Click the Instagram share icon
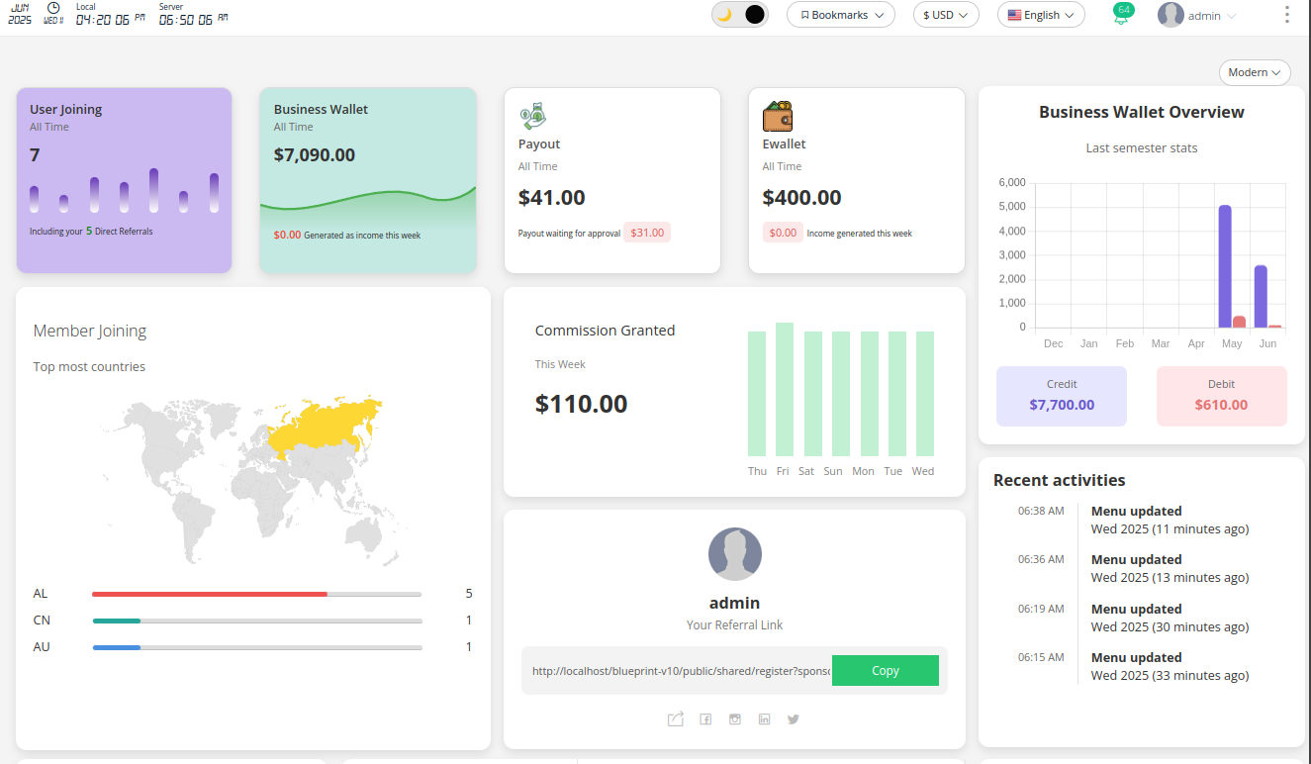This screenshot has height=764, width=1311. coord(735,719)
